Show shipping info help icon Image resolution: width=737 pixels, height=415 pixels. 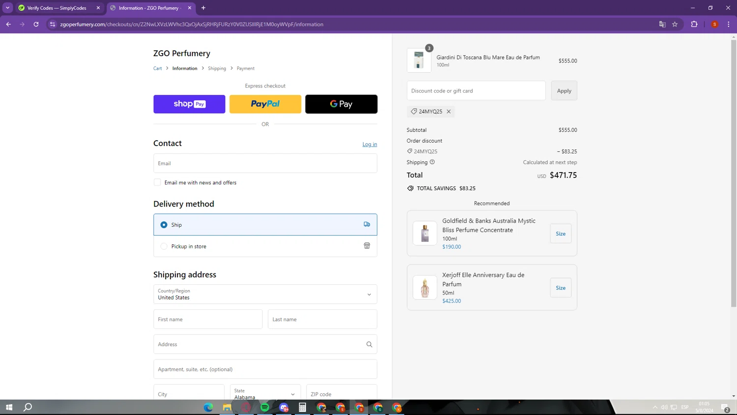click(432, 162)
